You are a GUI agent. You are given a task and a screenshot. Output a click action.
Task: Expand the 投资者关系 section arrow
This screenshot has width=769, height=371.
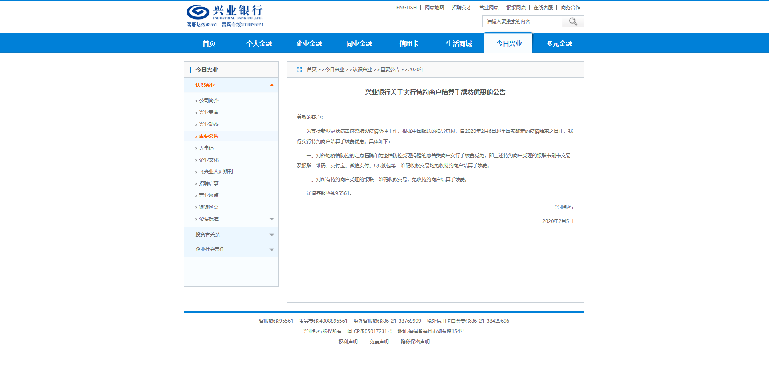(272, 235)
